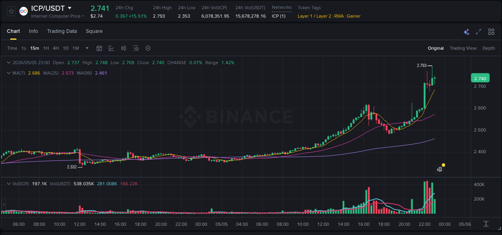Viewport: 502px width, 235px height.
Task: Click the MA(7) 2.686 indicator label
Action: pyautogui.click(x=26, y=73)
